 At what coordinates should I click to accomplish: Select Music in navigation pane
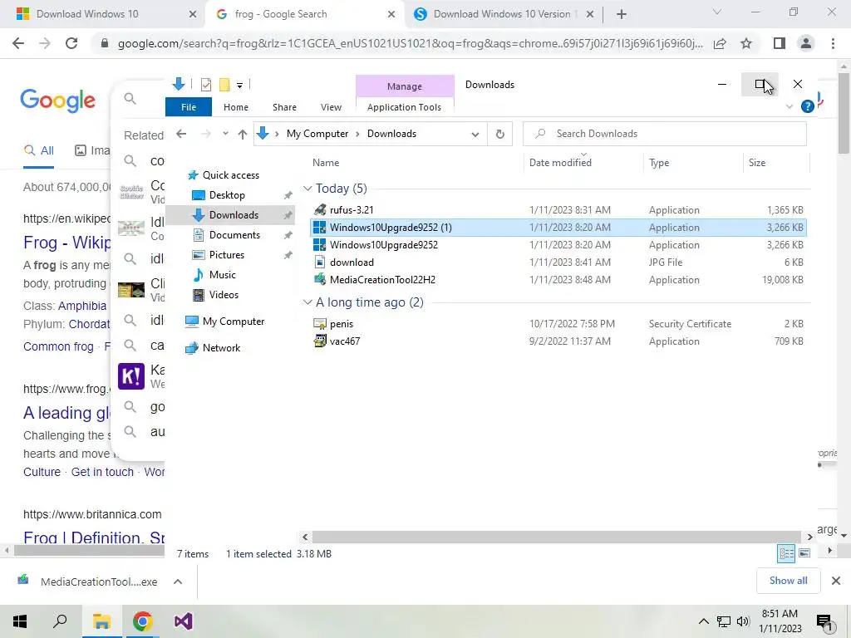coord(223,274)
